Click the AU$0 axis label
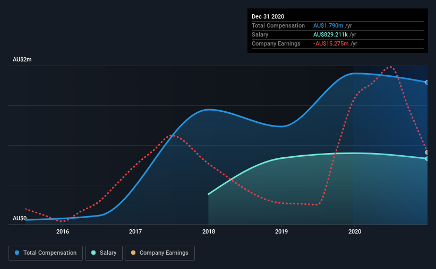 [x=20, y=219]
